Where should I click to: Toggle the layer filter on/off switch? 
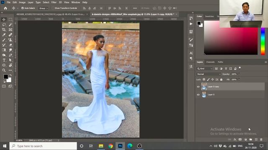[240, 68]
